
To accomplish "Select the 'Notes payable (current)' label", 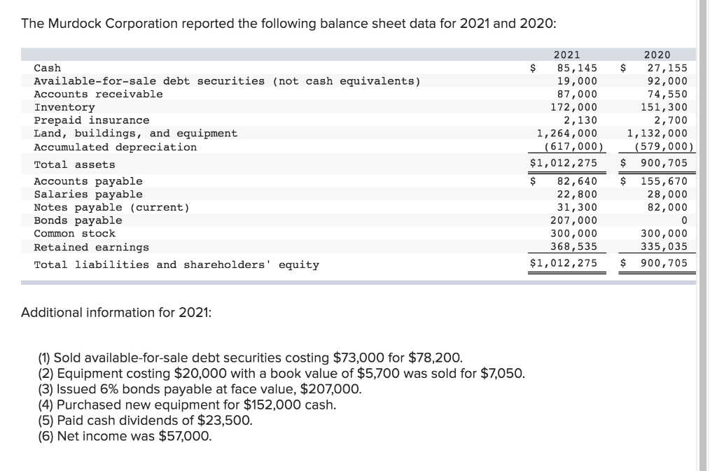I will click(112, 207).
